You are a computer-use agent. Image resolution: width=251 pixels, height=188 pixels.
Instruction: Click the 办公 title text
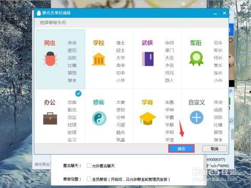[x=50, y=102]
